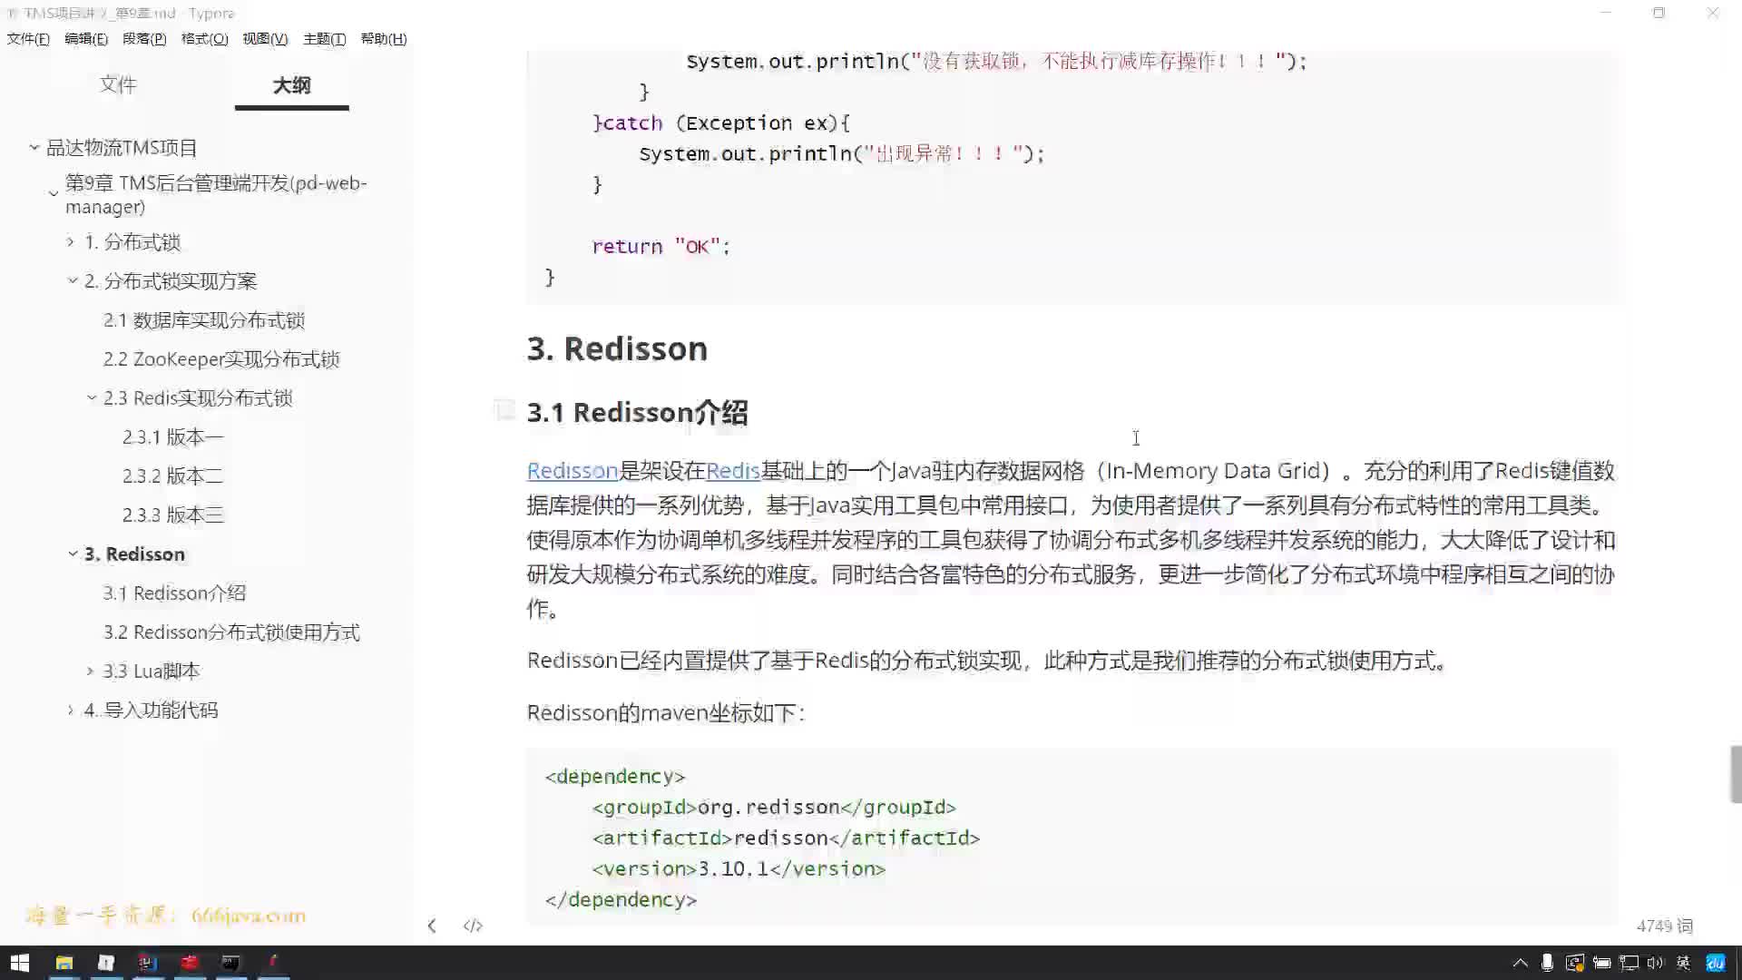Toggle source code mode icon

coord(473,926)
